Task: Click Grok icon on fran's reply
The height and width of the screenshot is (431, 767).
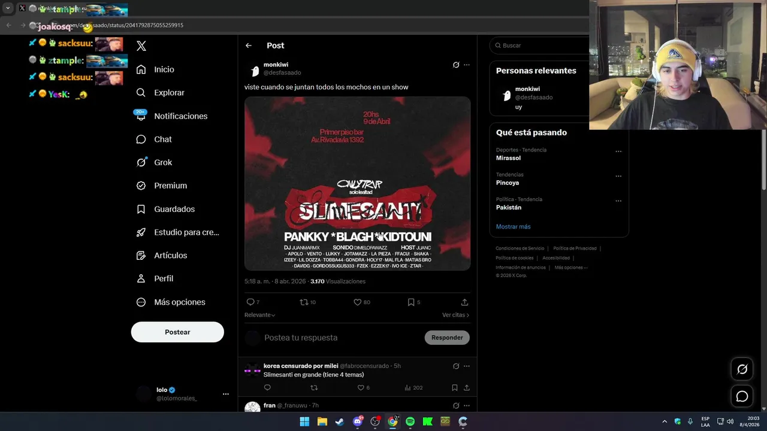Action: tap(456, 405)
